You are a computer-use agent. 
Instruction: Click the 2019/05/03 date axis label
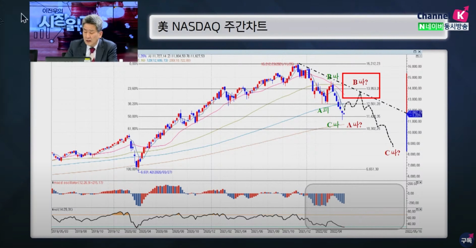click(60, 231)
